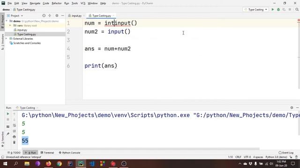Open the Code menu

(x=46, y=3)
